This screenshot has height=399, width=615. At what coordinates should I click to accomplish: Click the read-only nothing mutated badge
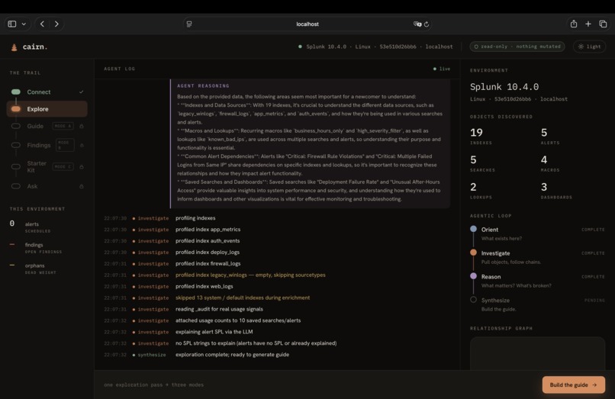click(x=517, y=47)
